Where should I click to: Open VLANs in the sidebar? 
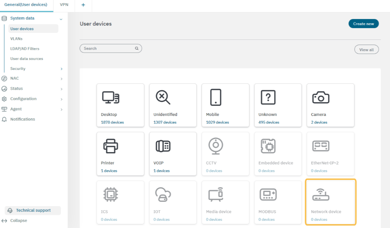[x=16, y=39]
